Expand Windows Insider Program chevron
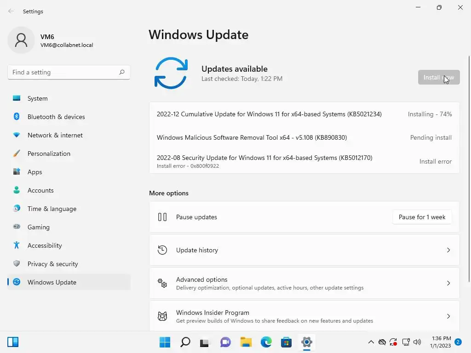The image size is (471, 353). click(x=448, y=316)
